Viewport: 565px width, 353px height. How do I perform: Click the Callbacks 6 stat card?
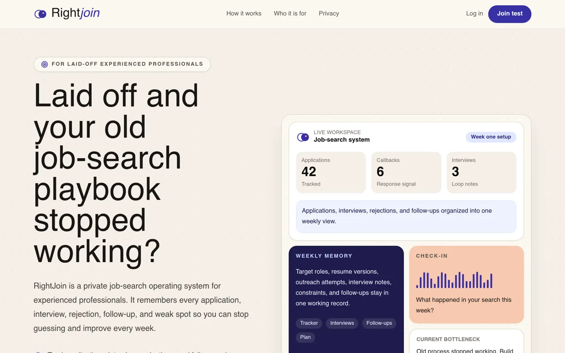(406, 173)
